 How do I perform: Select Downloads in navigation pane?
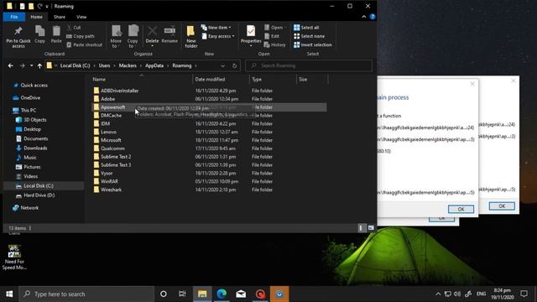[35, 148]
